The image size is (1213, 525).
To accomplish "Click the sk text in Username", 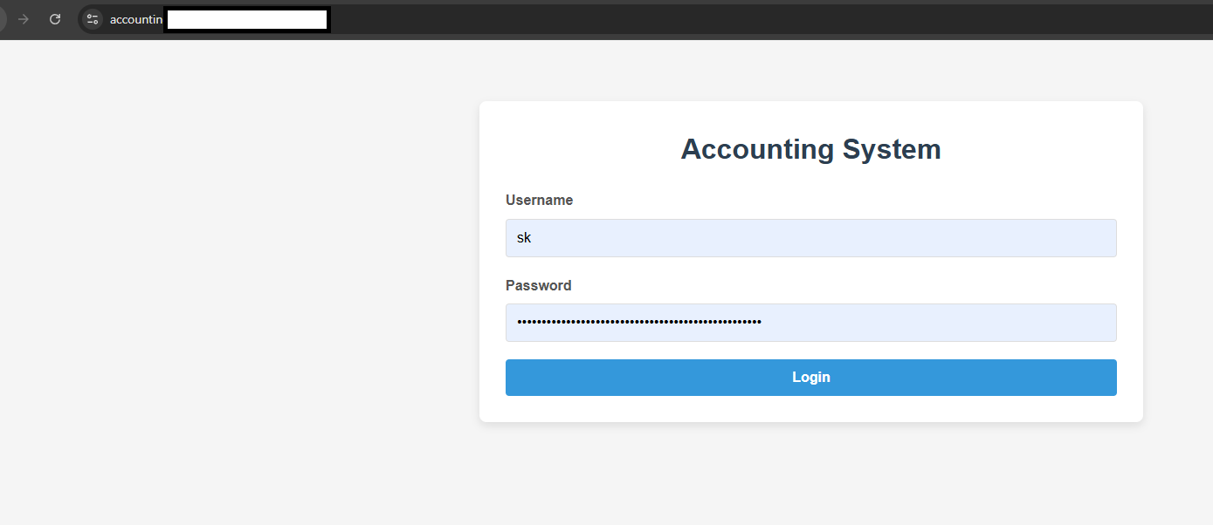I will pos(524,237).
